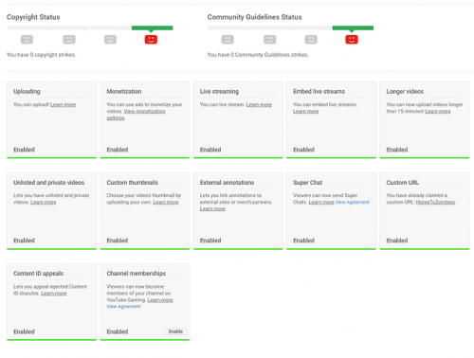The width and height of the screenshot is (474, 358).
Task: Open the Learn more link under Uploading
Action: [x=64, y=104]
